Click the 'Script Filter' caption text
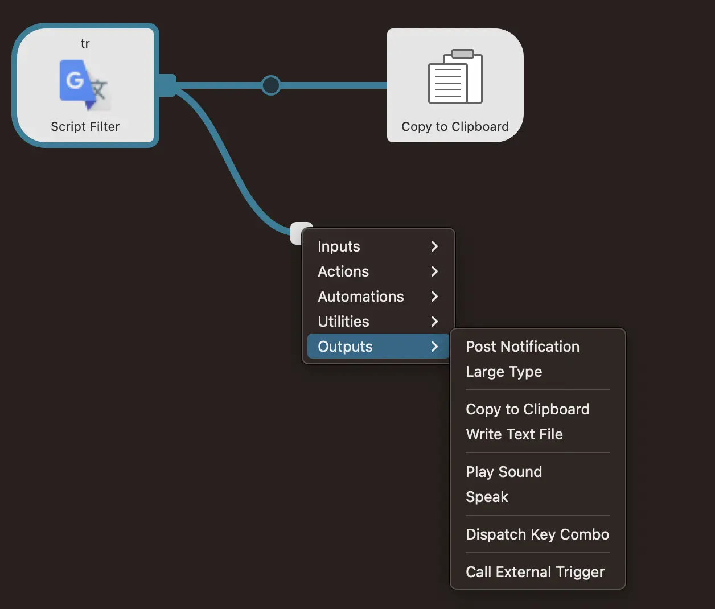 point(85,126)
